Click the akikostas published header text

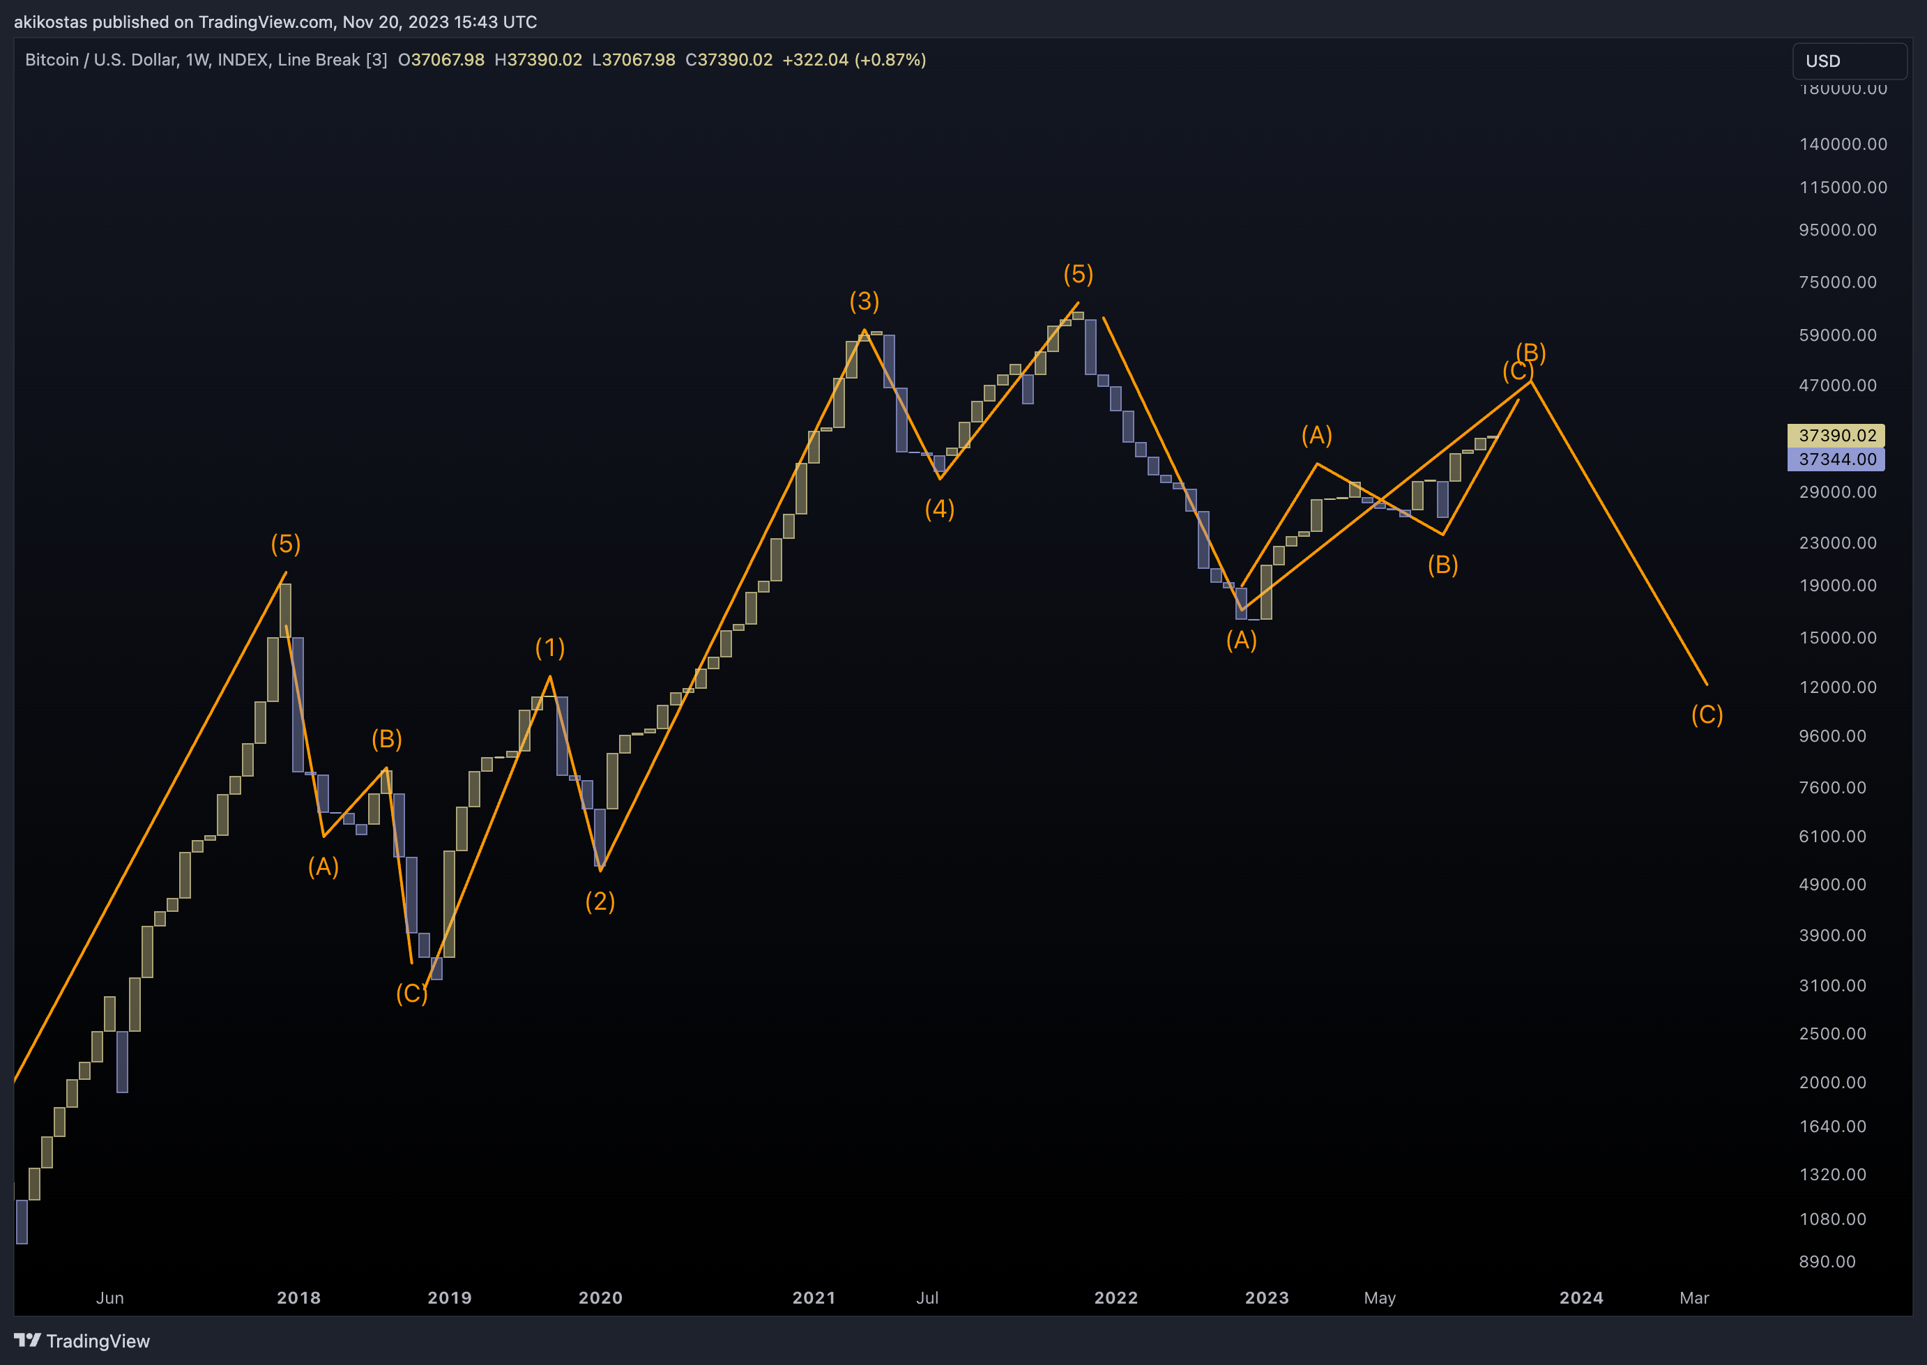[x=275, y=22]
